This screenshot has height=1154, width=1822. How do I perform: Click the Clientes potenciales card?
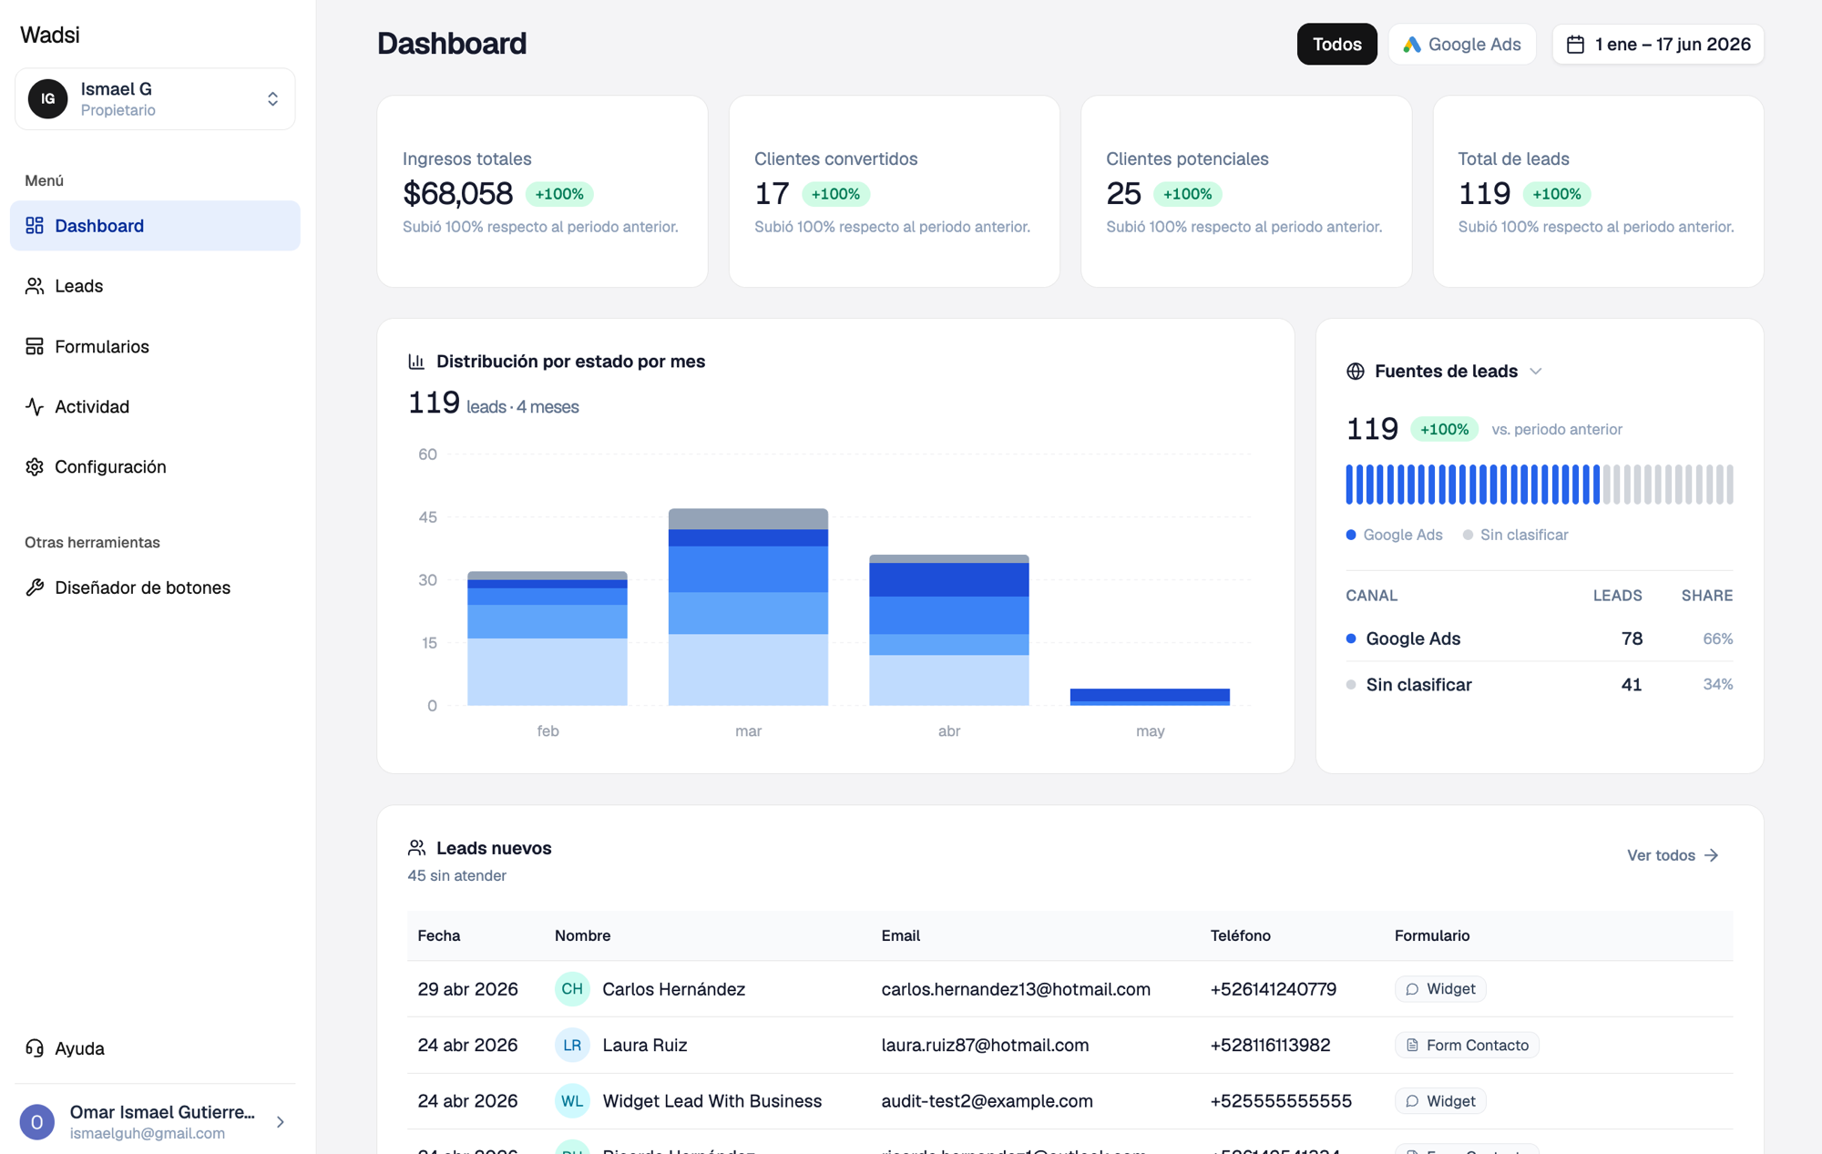pos(1246,191)
